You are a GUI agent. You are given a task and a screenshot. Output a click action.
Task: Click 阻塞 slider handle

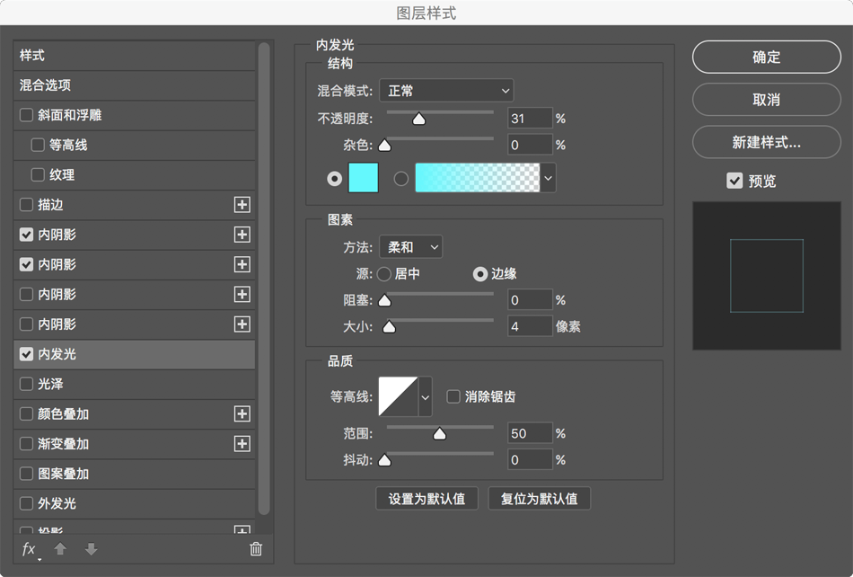point(384,300)
